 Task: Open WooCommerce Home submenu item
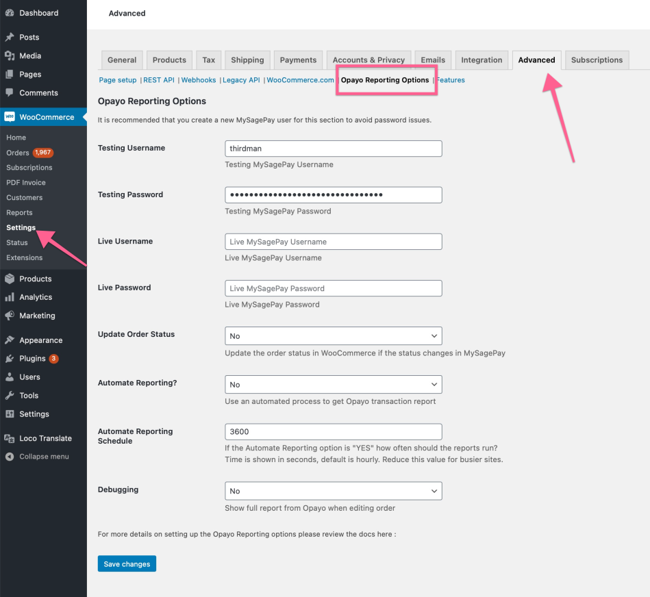pos(16,137)
